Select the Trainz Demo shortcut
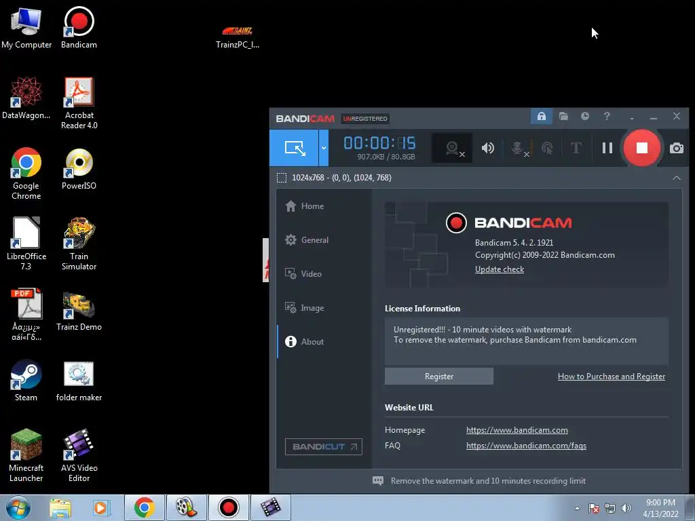Image resolution: width=695 pixels, height=521 pixels. point(79,311)
